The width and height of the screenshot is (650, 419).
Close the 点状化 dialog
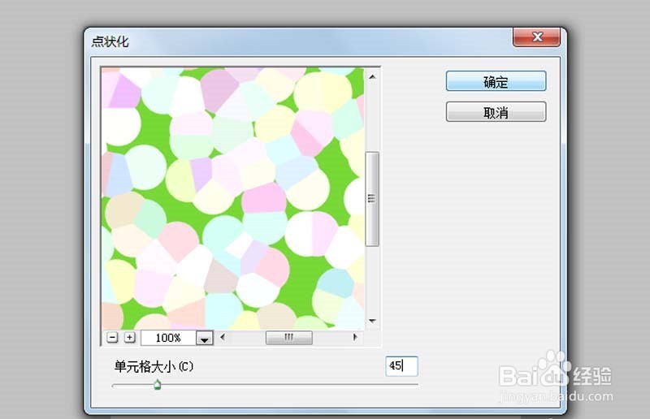[537, 37]
